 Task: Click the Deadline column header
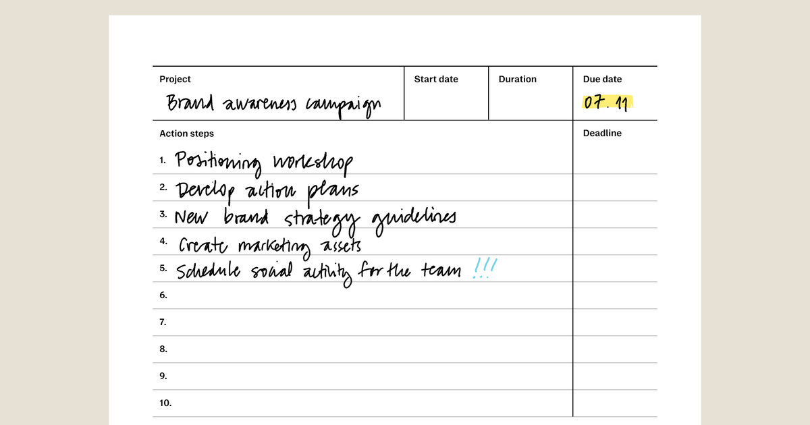pyautogui.click(x=602, y=133)
